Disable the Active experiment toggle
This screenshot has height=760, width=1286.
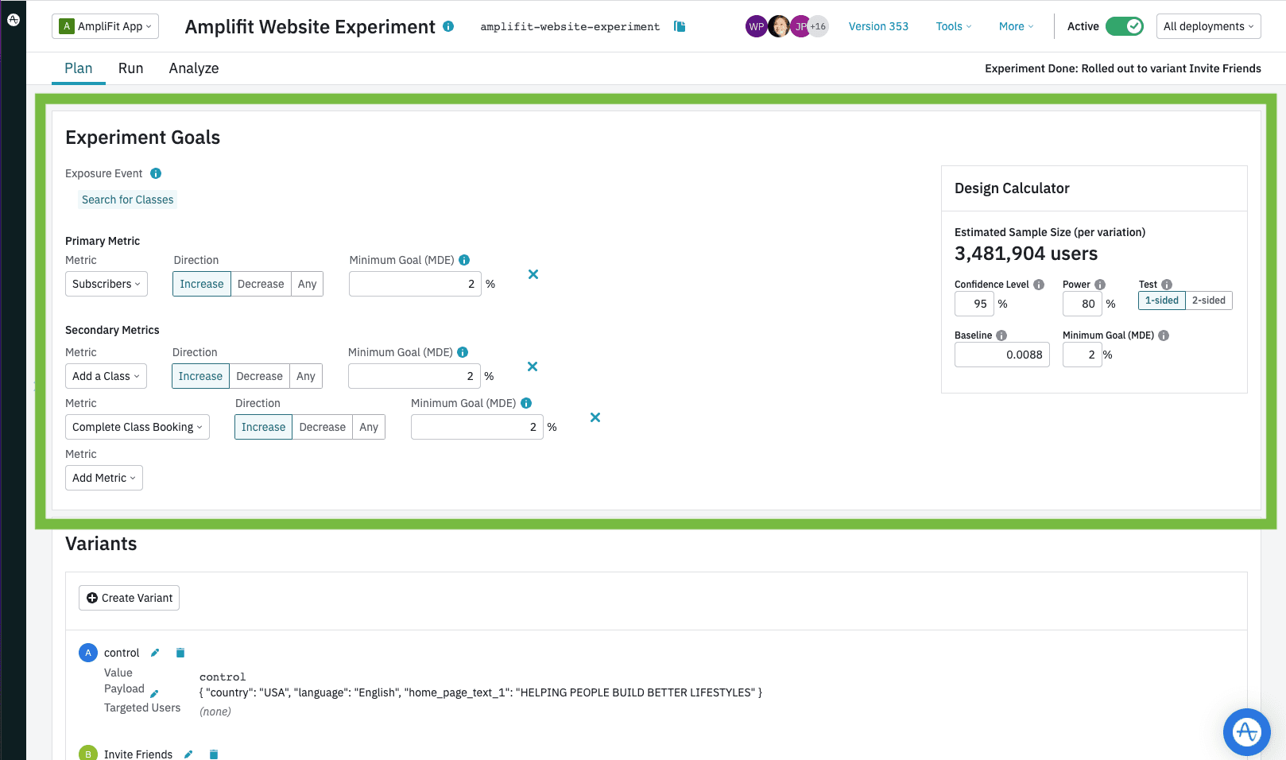pyautogui.click(x=1124, y=25)
